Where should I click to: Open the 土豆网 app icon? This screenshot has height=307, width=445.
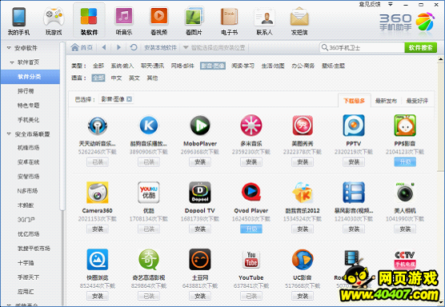200,259
